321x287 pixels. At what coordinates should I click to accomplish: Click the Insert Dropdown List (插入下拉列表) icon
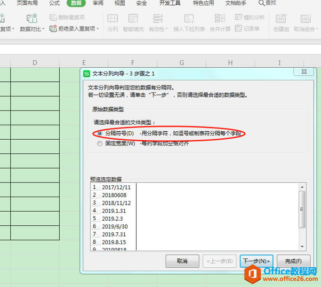click(189, 18)
